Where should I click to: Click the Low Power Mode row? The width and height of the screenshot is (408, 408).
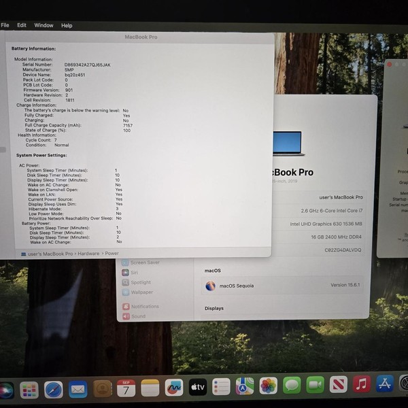75,214
